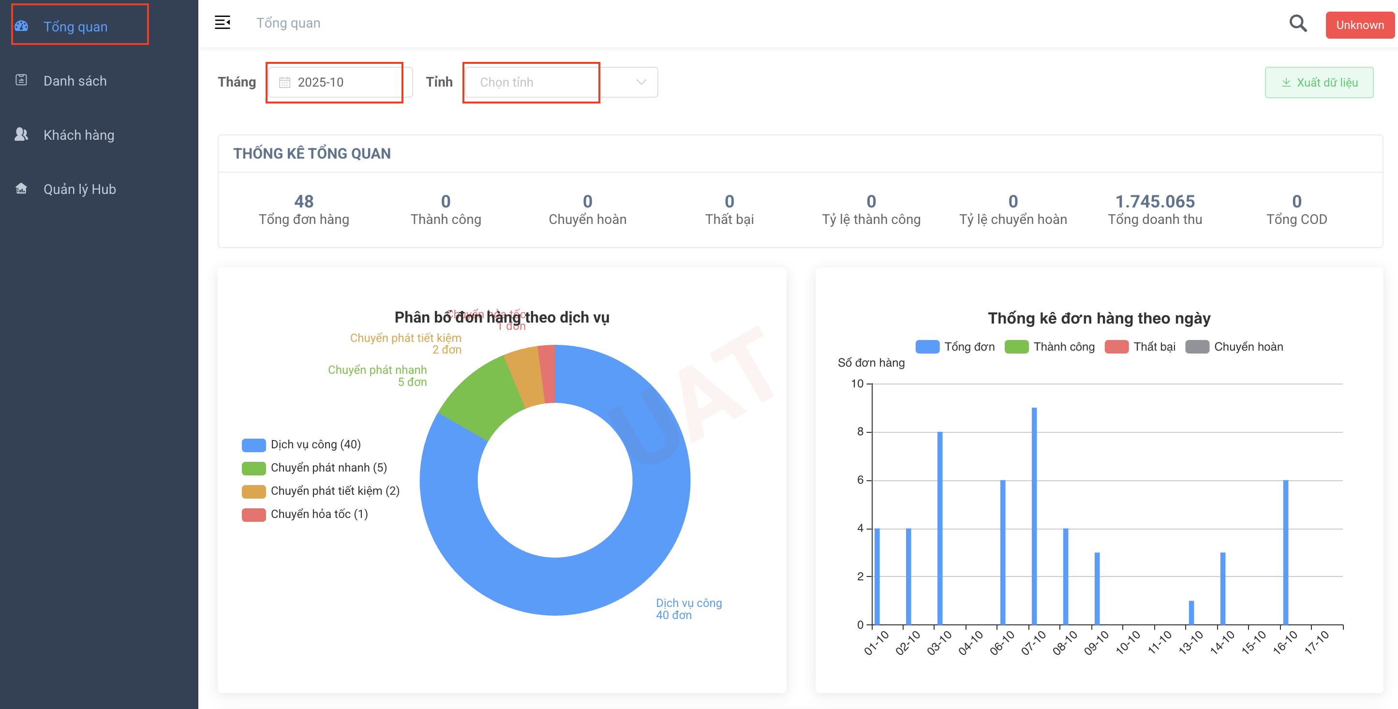The image size is (1398, 709).
Task: Click the customer icon beside Khách hàng
Action: [21, 134]
